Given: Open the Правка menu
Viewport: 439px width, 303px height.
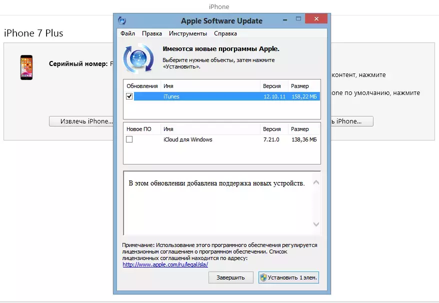Looking at the screenshot, I should [x=151, y=33].
